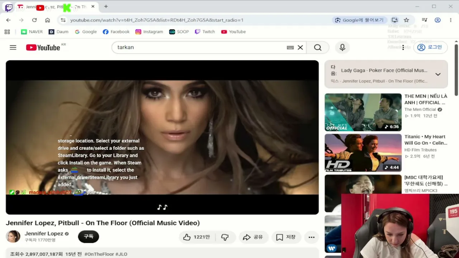Go back with the browser back arrow
Viewport: 459px width, 258px height.
[x=8, y=20]
